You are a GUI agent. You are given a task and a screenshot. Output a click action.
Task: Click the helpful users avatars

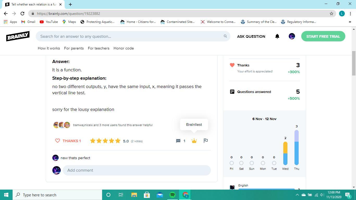click(62, 125)
